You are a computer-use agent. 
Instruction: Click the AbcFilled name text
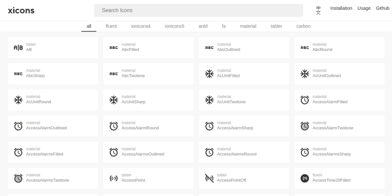(x=130, y=49)
